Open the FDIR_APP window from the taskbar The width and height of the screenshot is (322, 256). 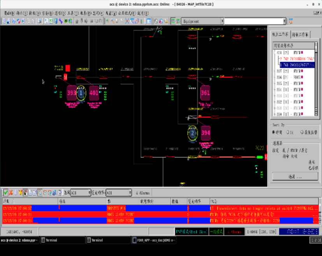point(154,240)
